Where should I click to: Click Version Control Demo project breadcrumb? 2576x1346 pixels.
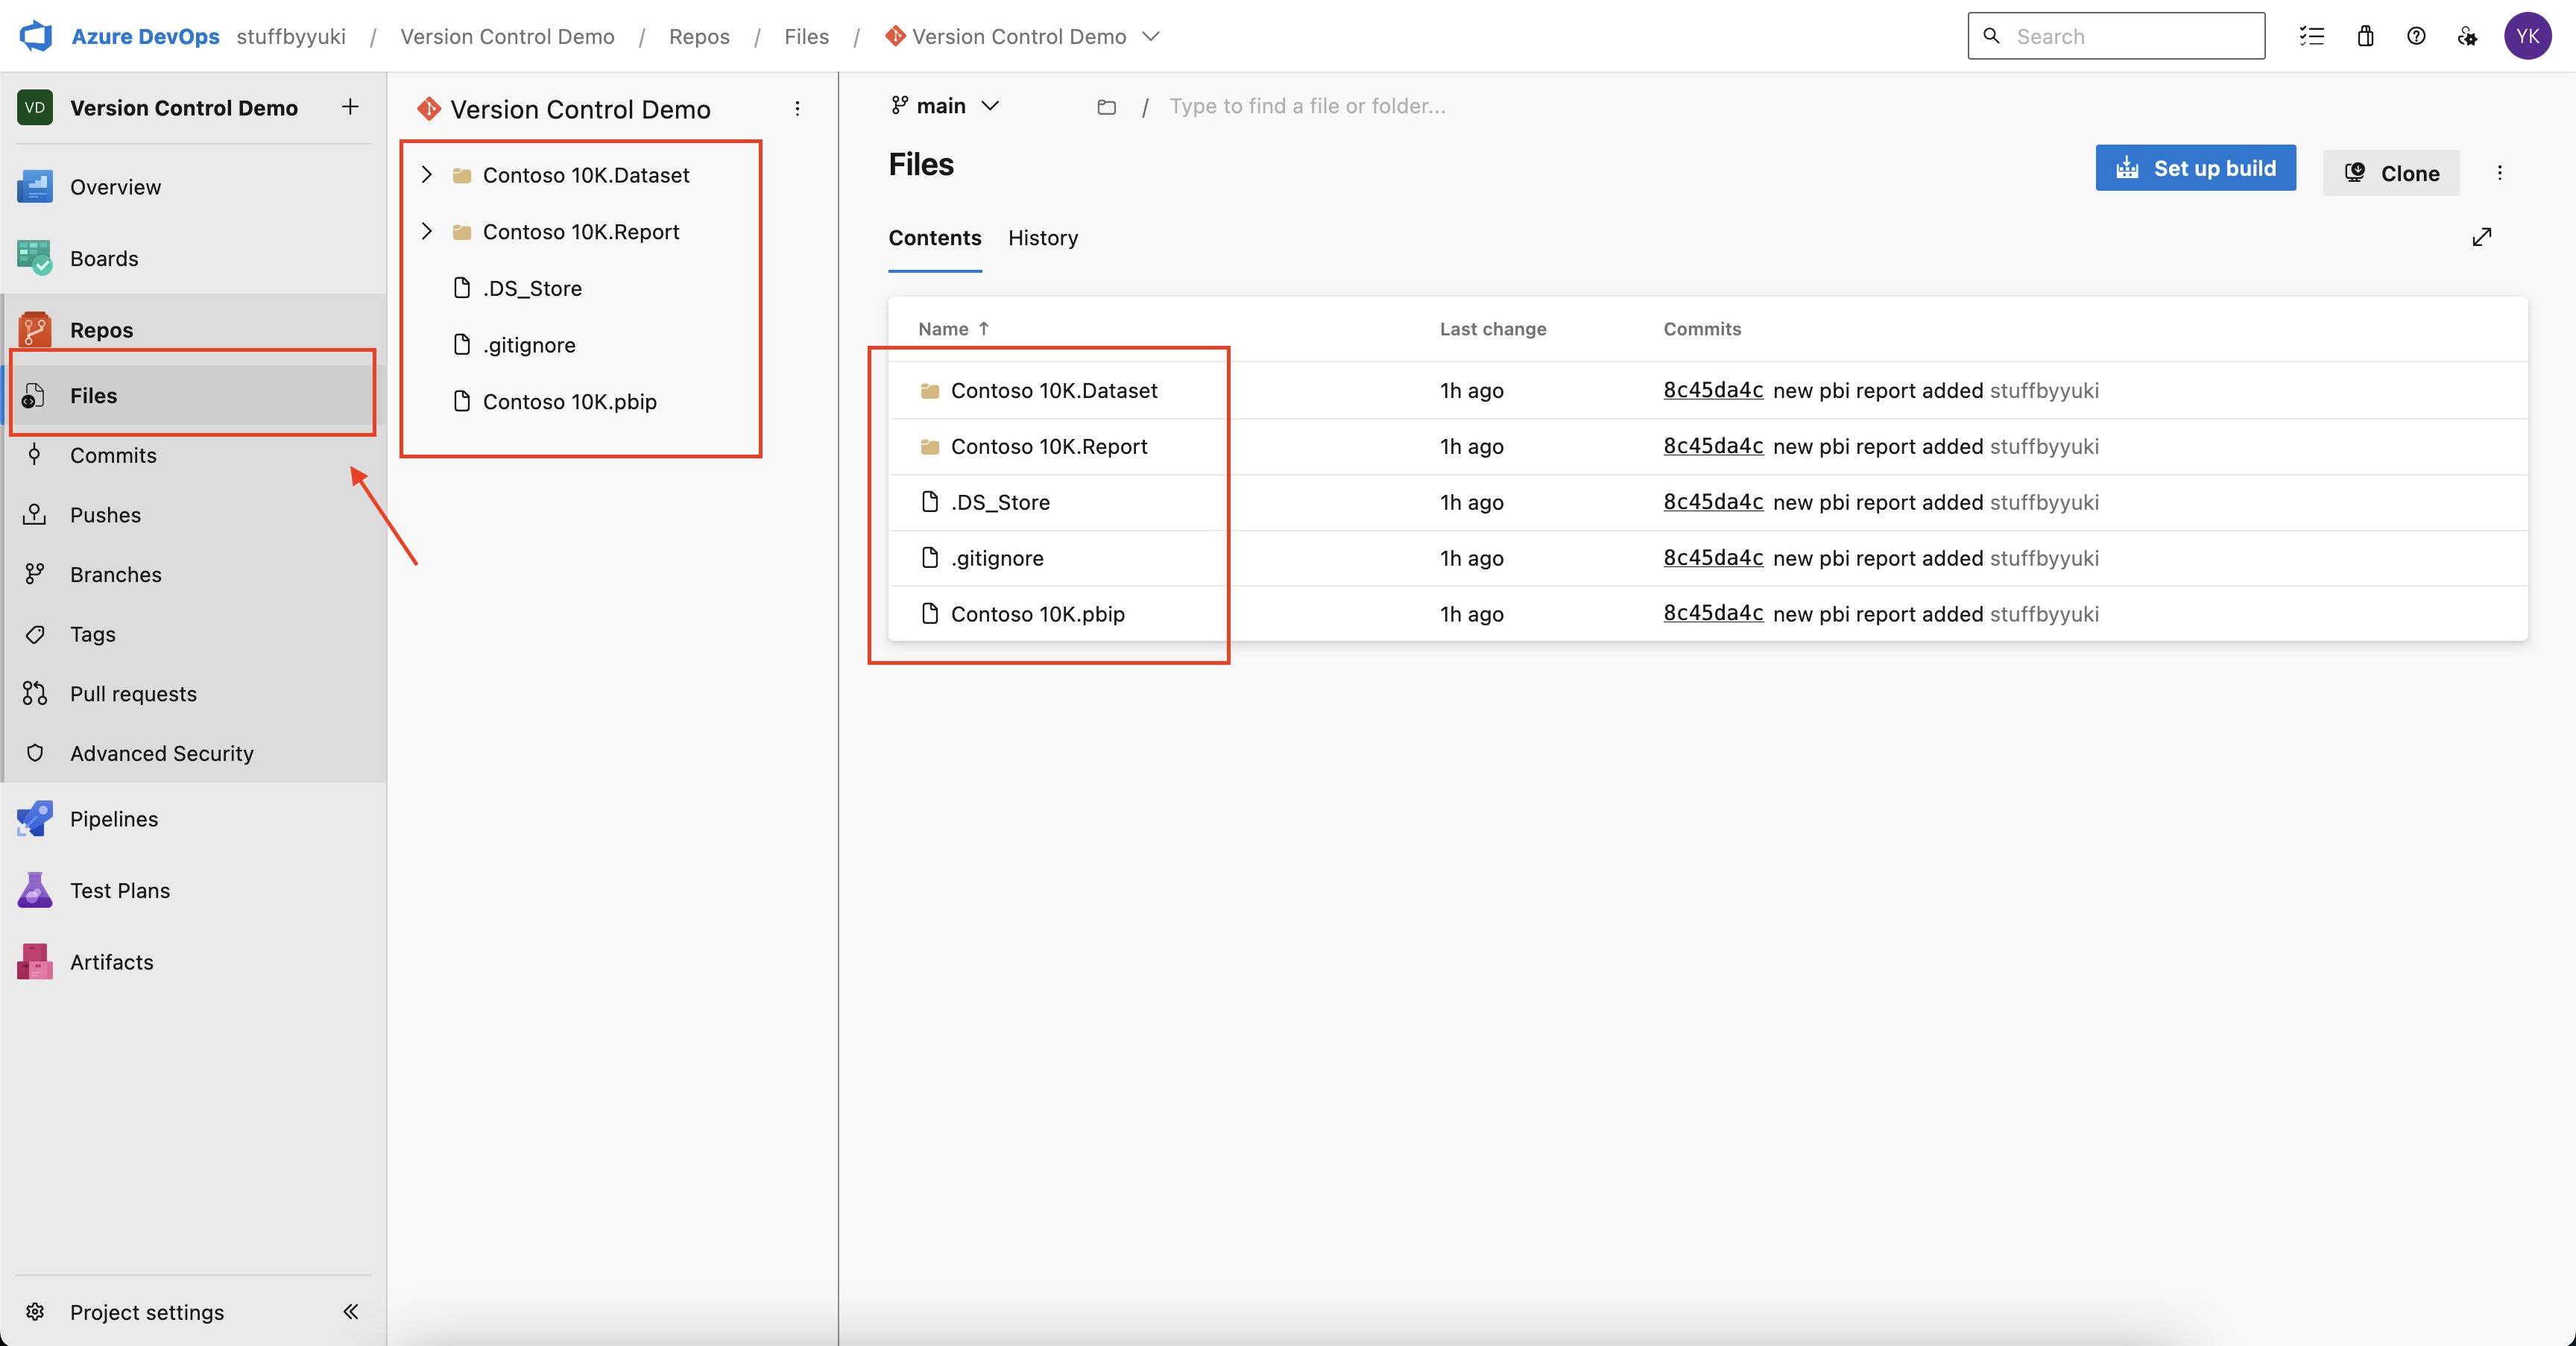(x=507, y=36)
